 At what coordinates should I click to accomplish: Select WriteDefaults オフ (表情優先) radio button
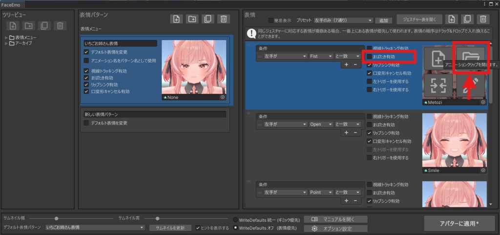[236, 228]
